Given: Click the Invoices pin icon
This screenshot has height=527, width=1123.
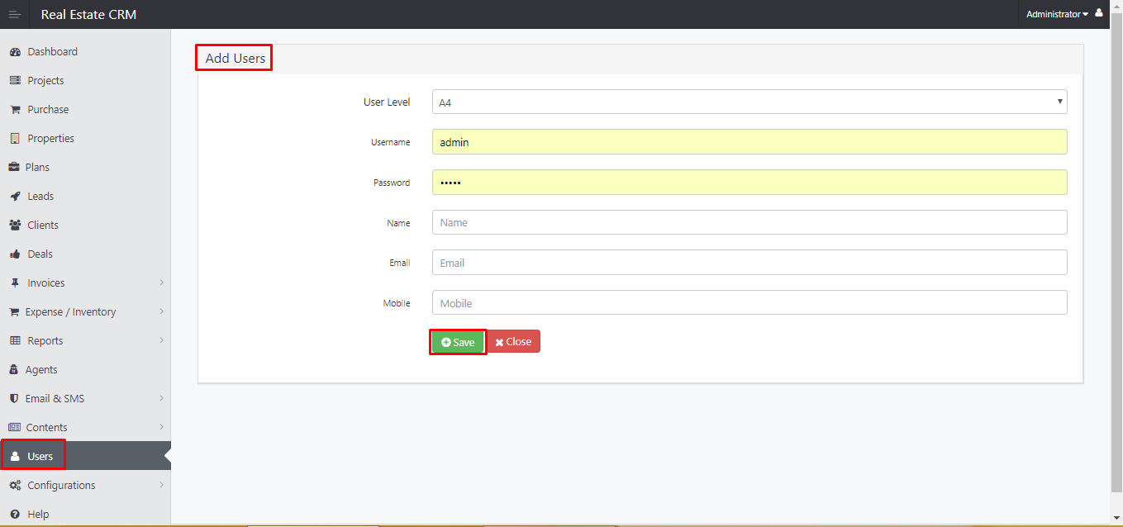Looking at the screenshot, I should 15,283.
